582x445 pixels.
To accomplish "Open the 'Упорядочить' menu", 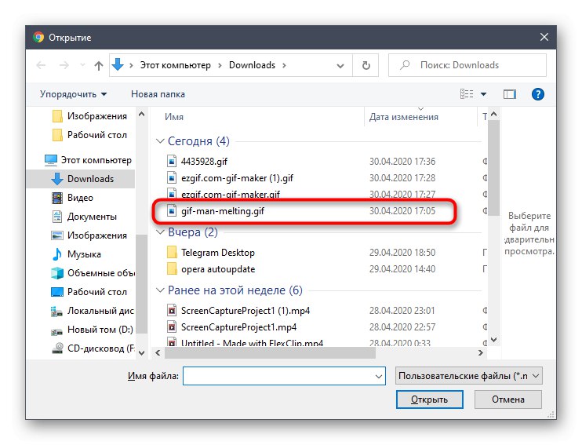I will [73, 94].
